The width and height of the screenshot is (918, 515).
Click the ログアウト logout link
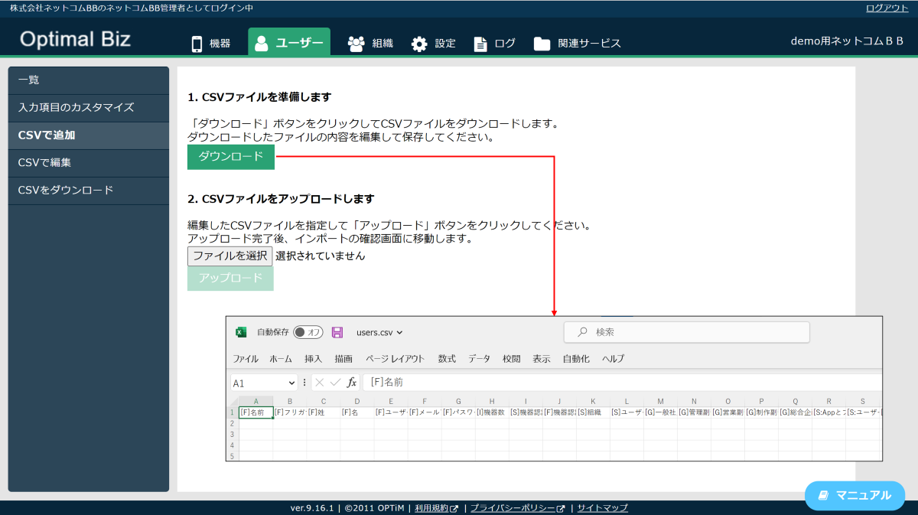point(887,8)
